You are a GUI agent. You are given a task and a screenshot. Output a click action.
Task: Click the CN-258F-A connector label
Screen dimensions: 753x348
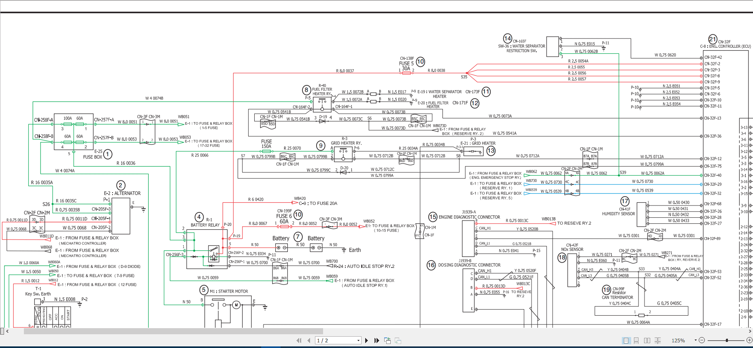[44, 120]
